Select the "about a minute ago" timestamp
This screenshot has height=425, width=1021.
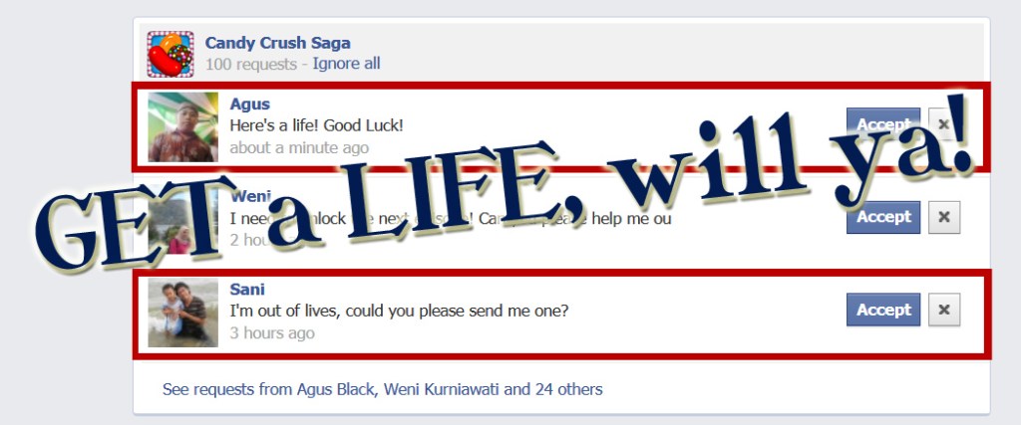point(299,147)
